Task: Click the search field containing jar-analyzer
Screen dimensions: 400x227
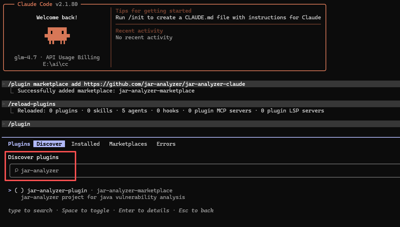Action: click(205, 171)
